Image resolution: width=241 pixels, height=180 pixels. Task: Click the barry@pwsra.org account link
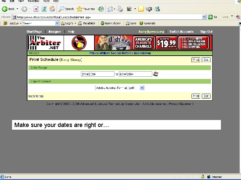click(x=151, y=32)
